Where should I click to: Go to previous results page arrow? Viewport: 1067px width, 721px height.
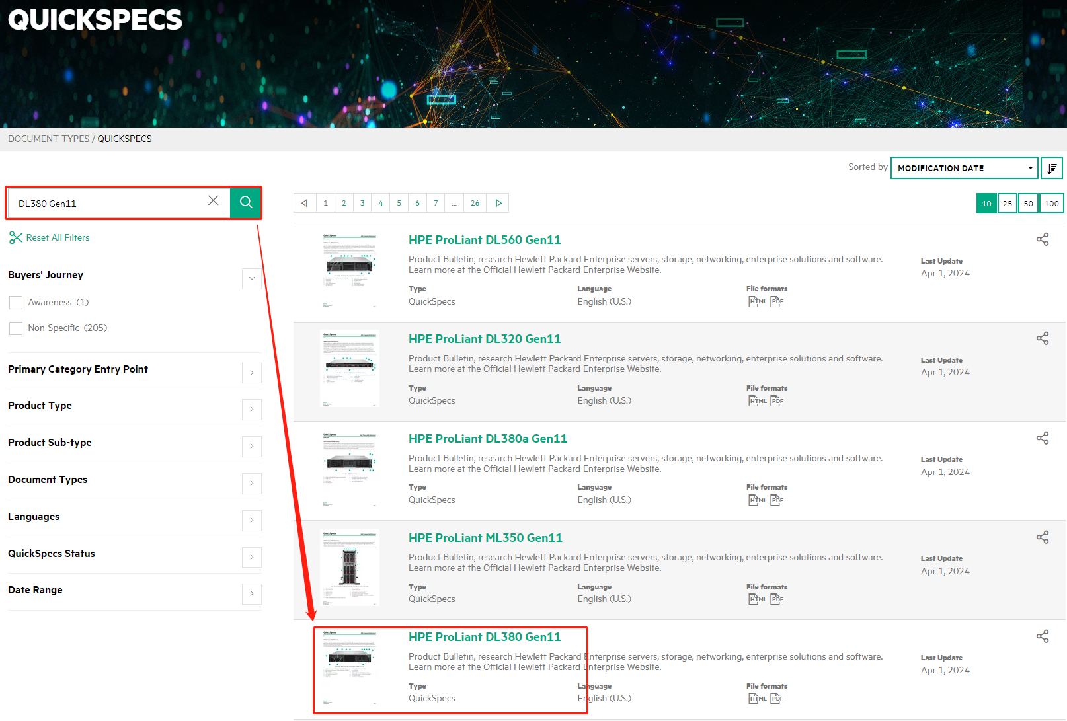(304, 203)
